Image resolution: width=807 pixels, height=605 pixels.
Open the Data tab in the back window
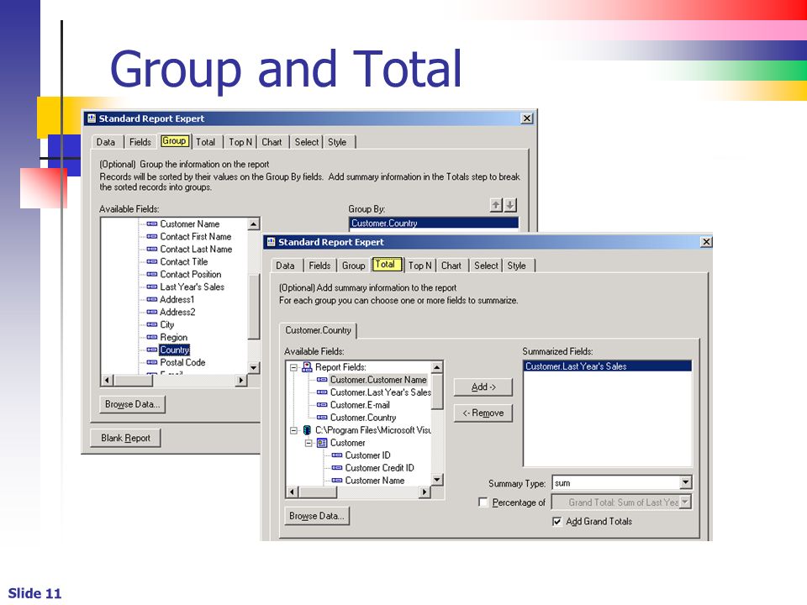[106, 142]
